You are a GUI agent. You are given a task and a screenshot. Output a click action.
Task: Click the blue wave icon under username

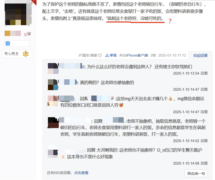[x=8, y=44]
